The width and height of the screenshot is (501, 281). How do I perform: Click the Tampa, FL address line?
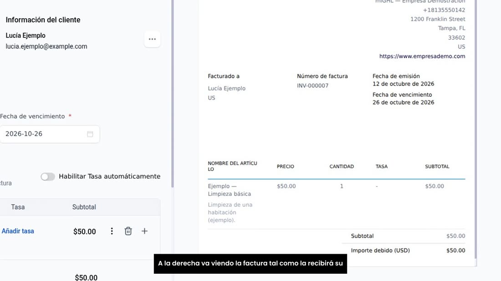tap(451, 28)
